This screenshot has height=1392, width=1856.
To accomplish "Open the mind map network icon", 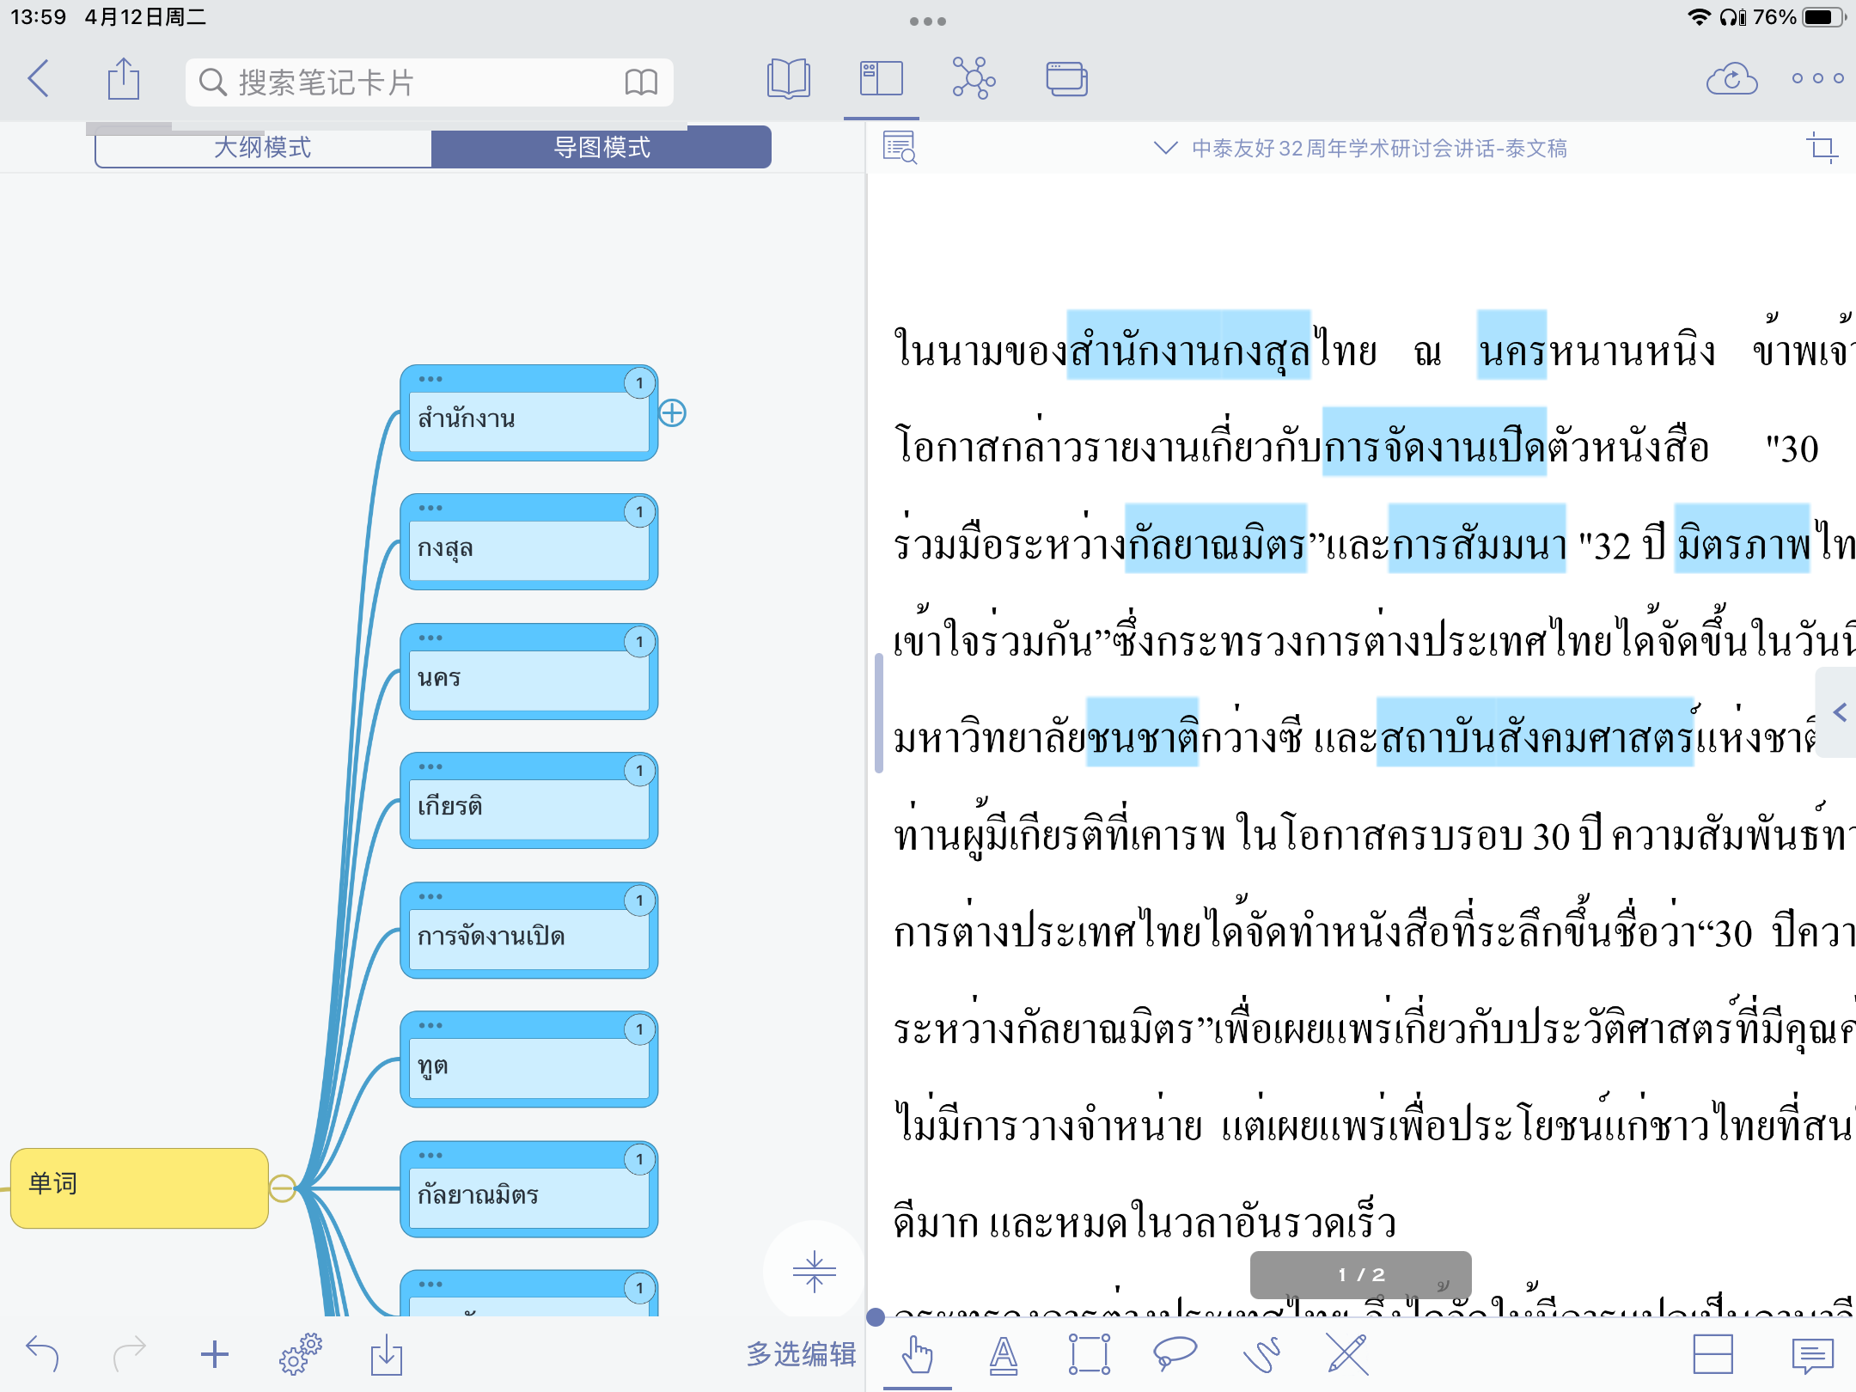I will point(974,79).
